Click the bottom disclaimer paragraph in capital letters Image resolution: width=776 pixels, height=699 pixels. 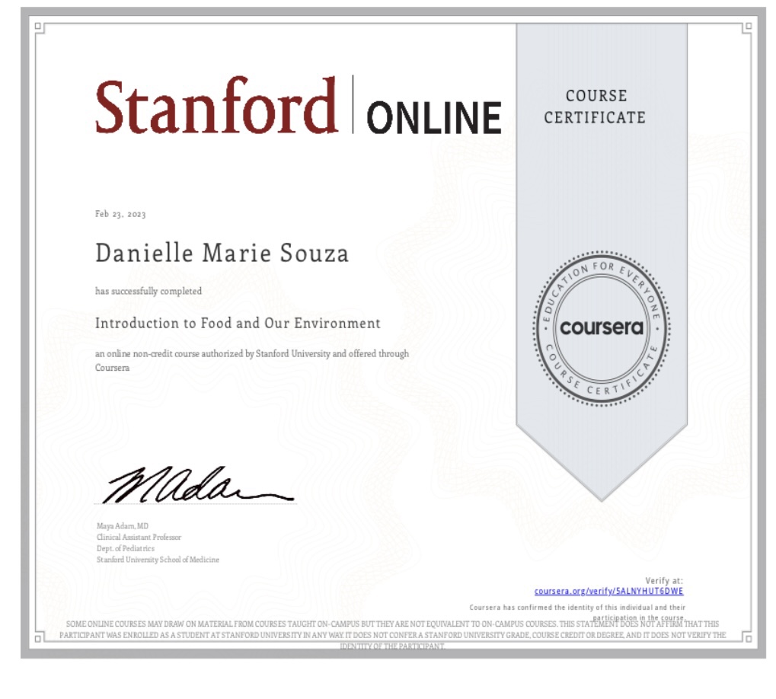(392, 634)
